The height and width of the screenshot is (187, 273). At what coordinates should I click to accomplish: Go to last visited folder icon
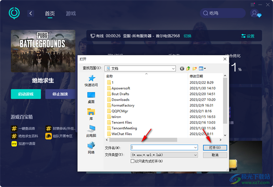click(x=182, y=69)
